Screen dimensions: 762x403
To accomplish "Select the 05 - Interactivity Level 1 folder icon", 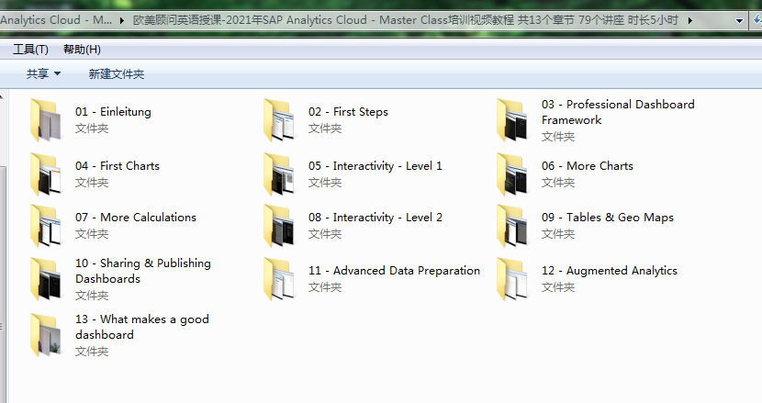I will coord(279,174).
